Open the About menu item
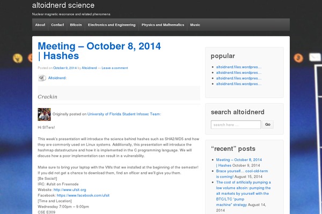The image size is (322, 214). point(40,25)
